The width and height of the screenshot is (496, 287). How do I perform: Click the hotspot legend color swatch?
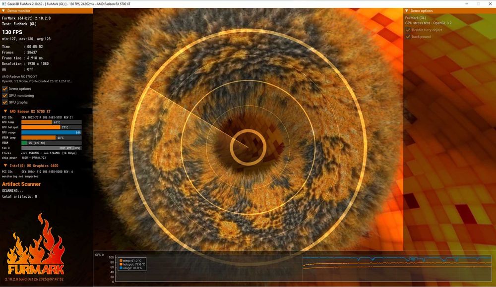click(x=121, y=264)
